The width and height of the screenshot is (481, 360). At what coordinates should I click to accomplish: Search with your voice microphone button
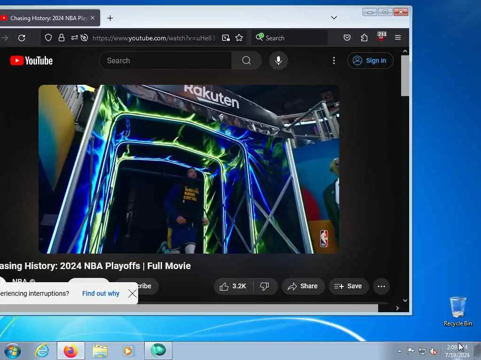[279, 60]
